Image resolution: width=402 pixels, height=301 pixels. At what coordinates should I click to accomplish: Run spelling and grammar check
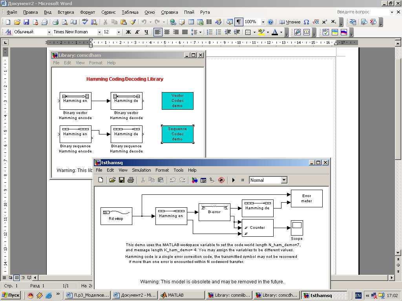click(85, 22)
